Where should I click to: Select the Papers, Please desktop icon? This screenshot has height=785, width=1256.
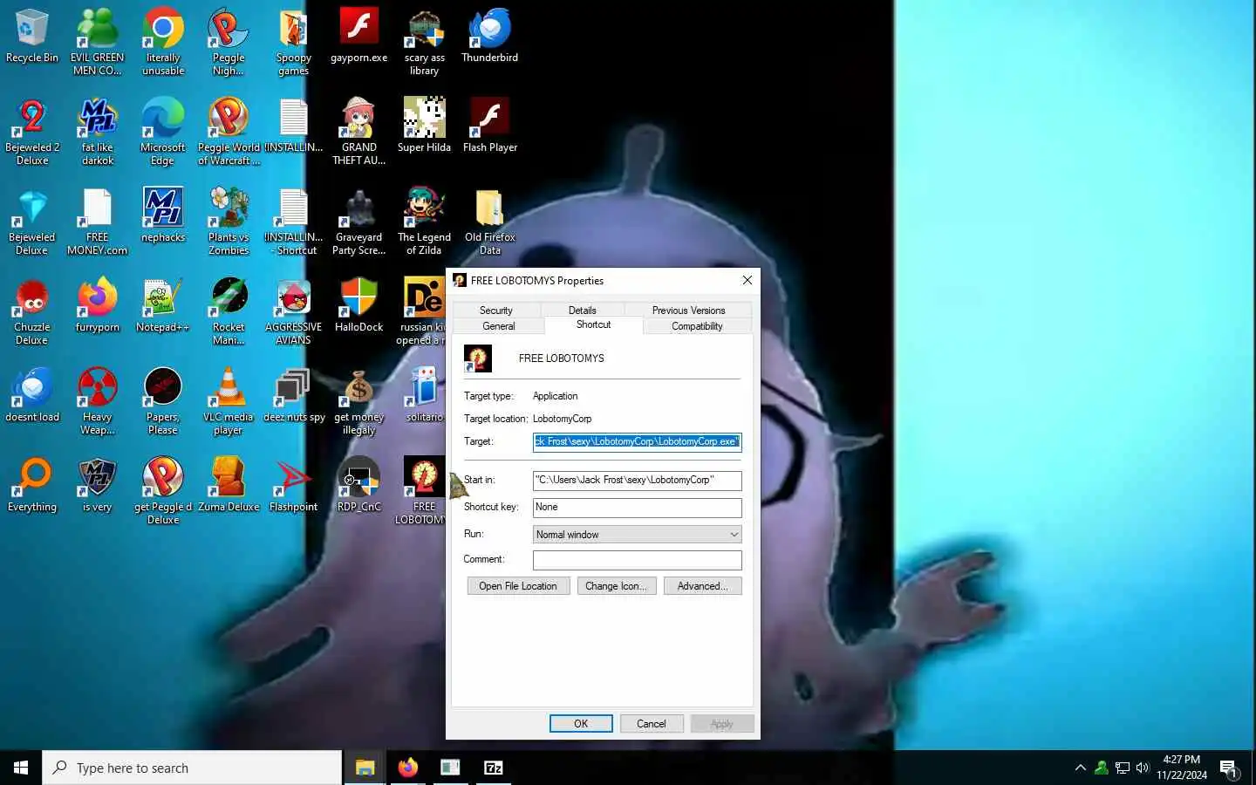(163, 401)
